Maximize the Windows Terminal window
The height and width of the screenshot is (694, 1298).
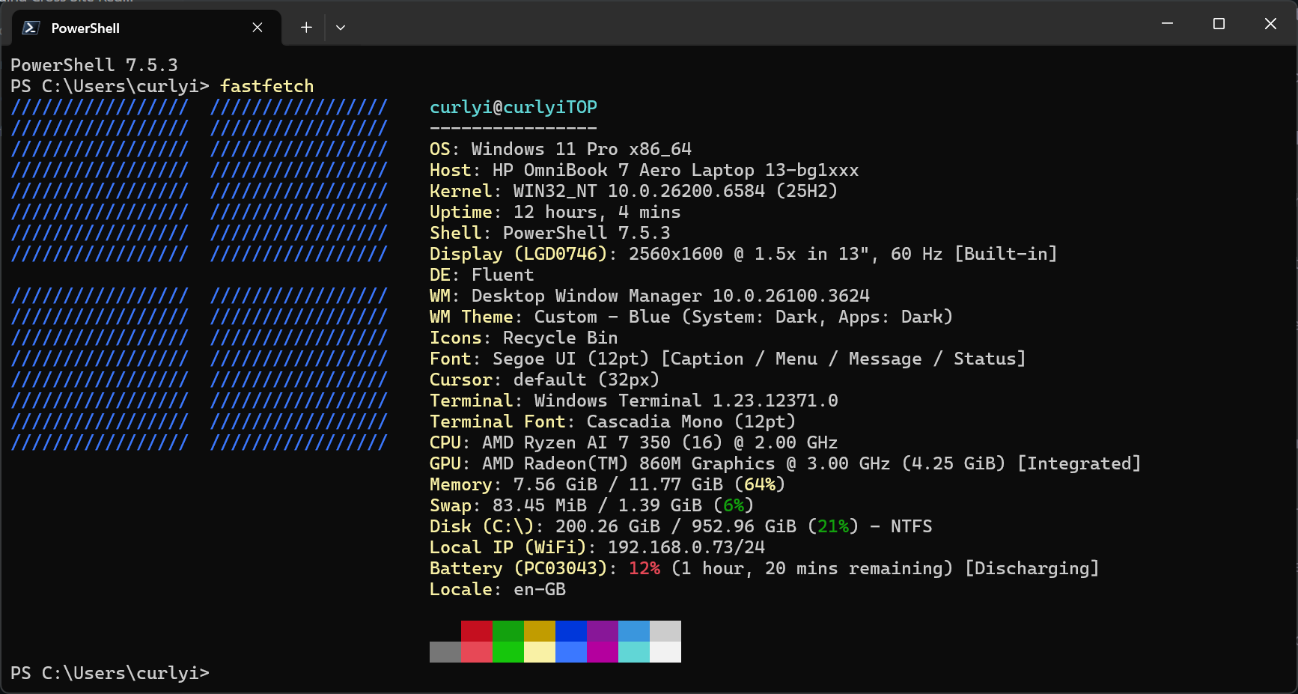pyautogui.click(x=1219, y=24)
